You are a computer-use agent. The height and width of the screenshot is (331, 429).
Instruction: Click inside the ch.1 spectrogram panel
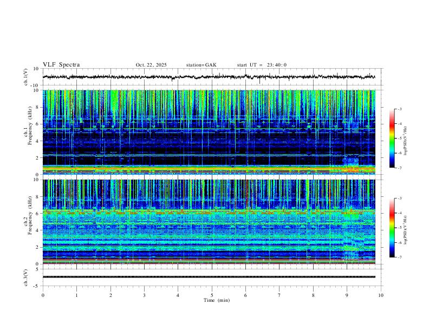click(209, 132)
